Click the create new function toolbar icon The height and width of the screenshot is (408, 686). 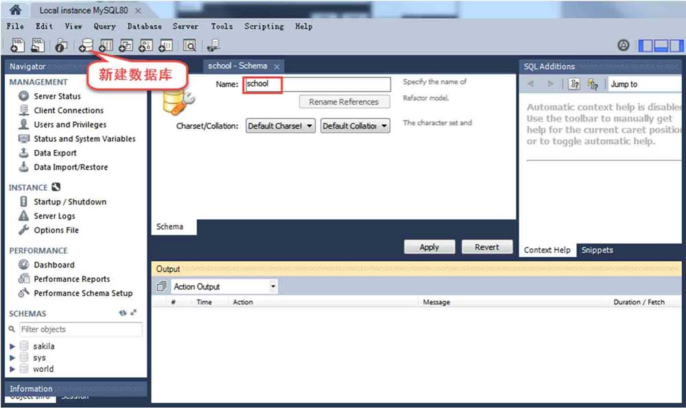click(x=166, y=45)
